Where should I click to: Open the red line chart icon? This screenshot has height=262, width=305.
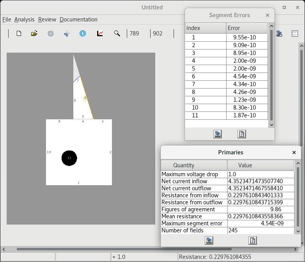[100, 34]
